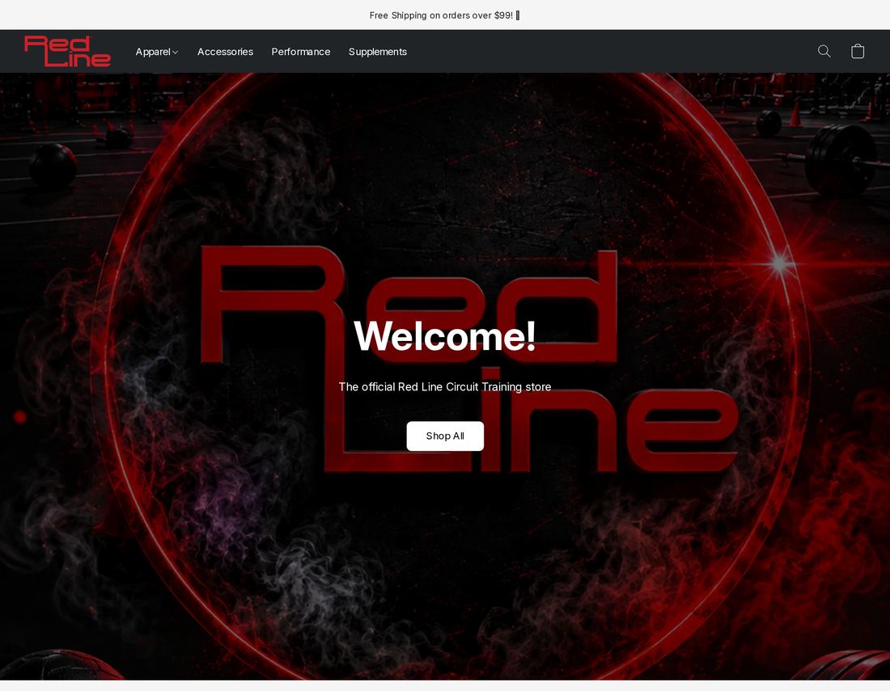Open the Accessories menu item
This screenshot has width=890, height=691.
[x=226, y=52]
